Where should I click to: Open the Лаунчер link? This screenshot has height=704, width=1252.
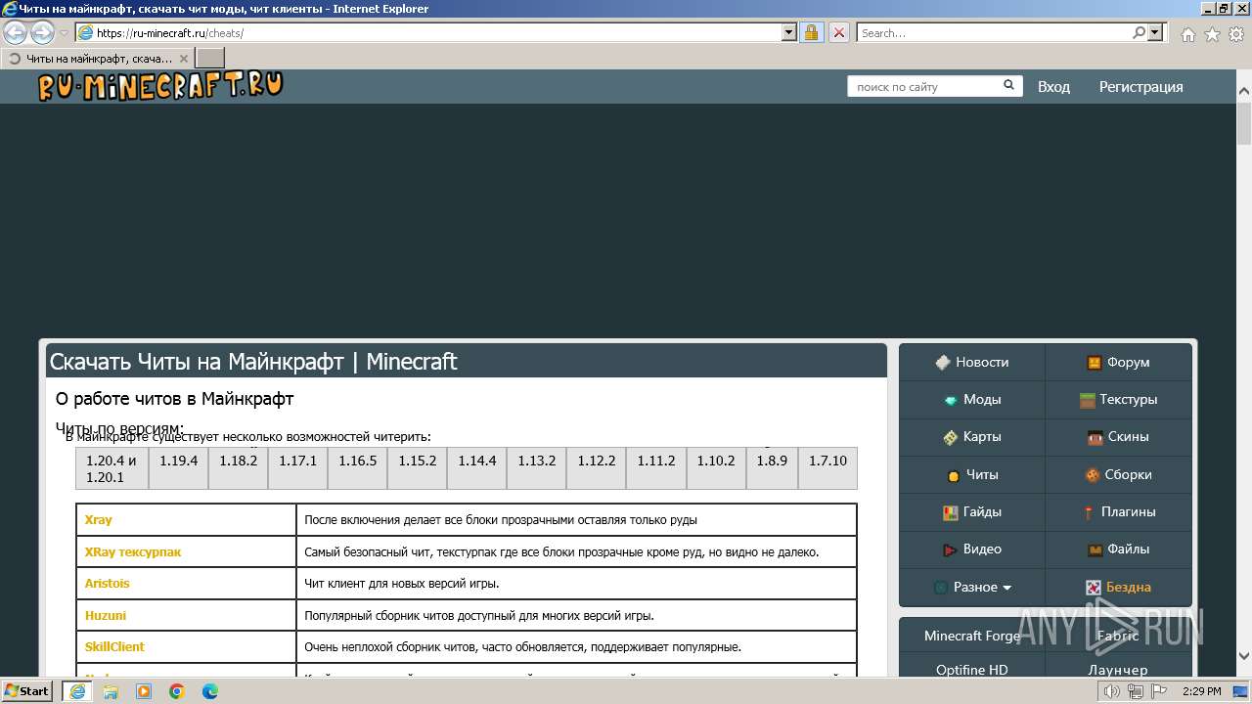click(1118, 670)
